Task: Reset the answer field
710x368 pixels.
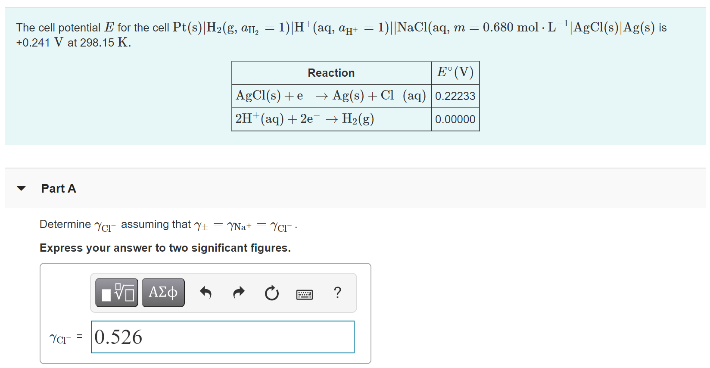Action: point(272,293)
